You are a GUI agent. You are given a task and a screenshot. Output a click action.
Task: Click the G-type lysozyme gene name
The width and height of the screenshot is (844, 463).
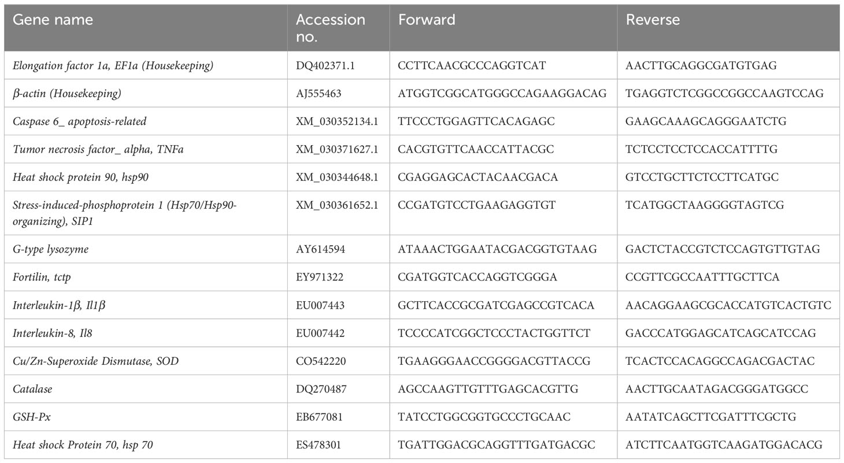click(51, 249)
